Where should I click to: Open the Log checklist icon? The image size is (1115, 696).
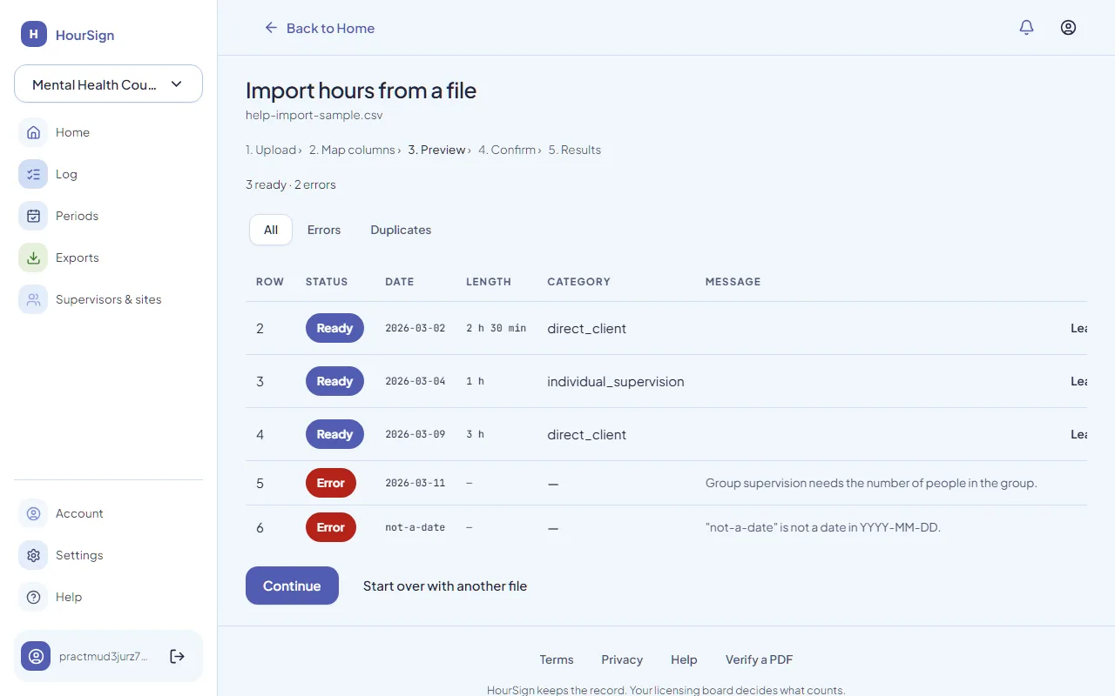(x=33, y=174)
